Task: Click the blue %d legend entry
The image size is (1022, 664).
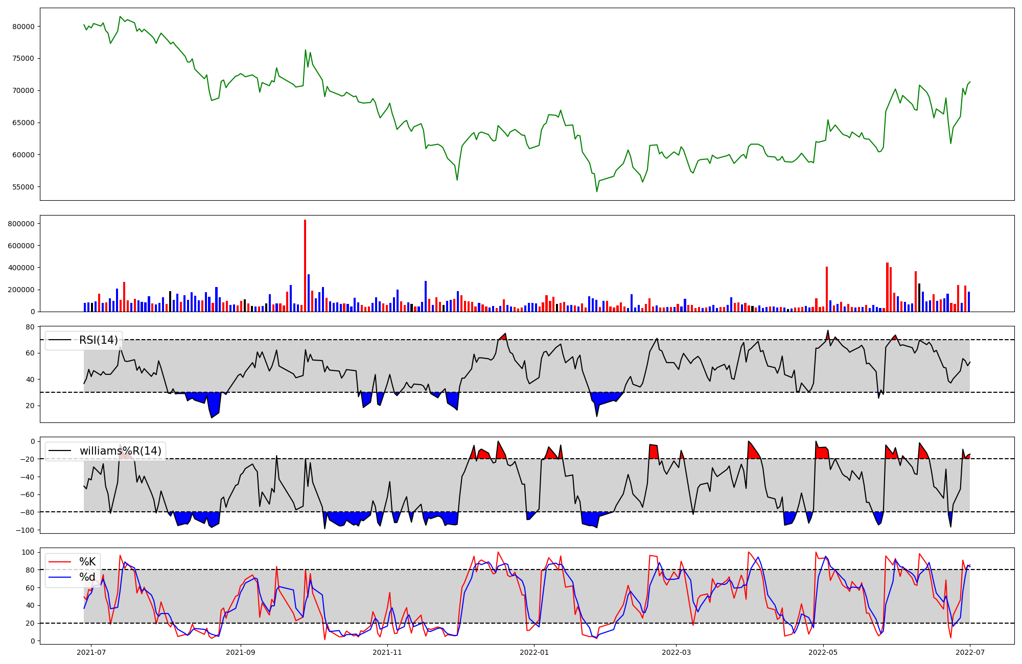Action: pos(87,578)
